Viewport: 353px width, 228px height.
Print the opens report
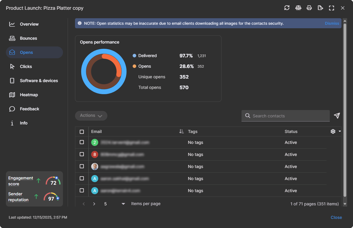coord(309,8)
